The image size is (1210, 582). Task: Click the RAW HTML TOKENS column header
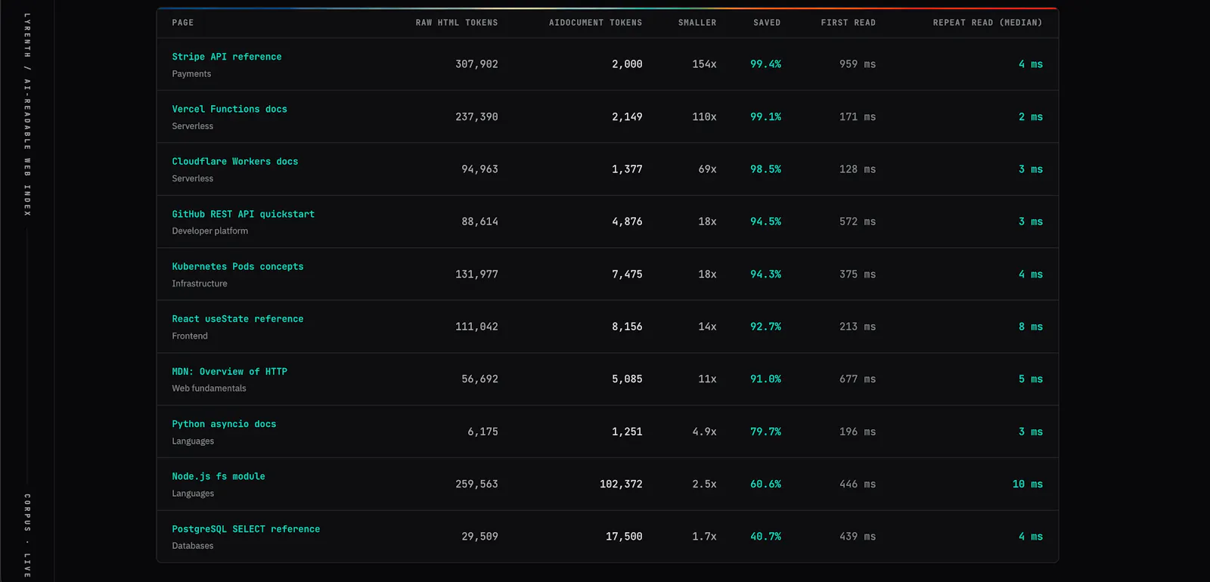pos(457,23)
